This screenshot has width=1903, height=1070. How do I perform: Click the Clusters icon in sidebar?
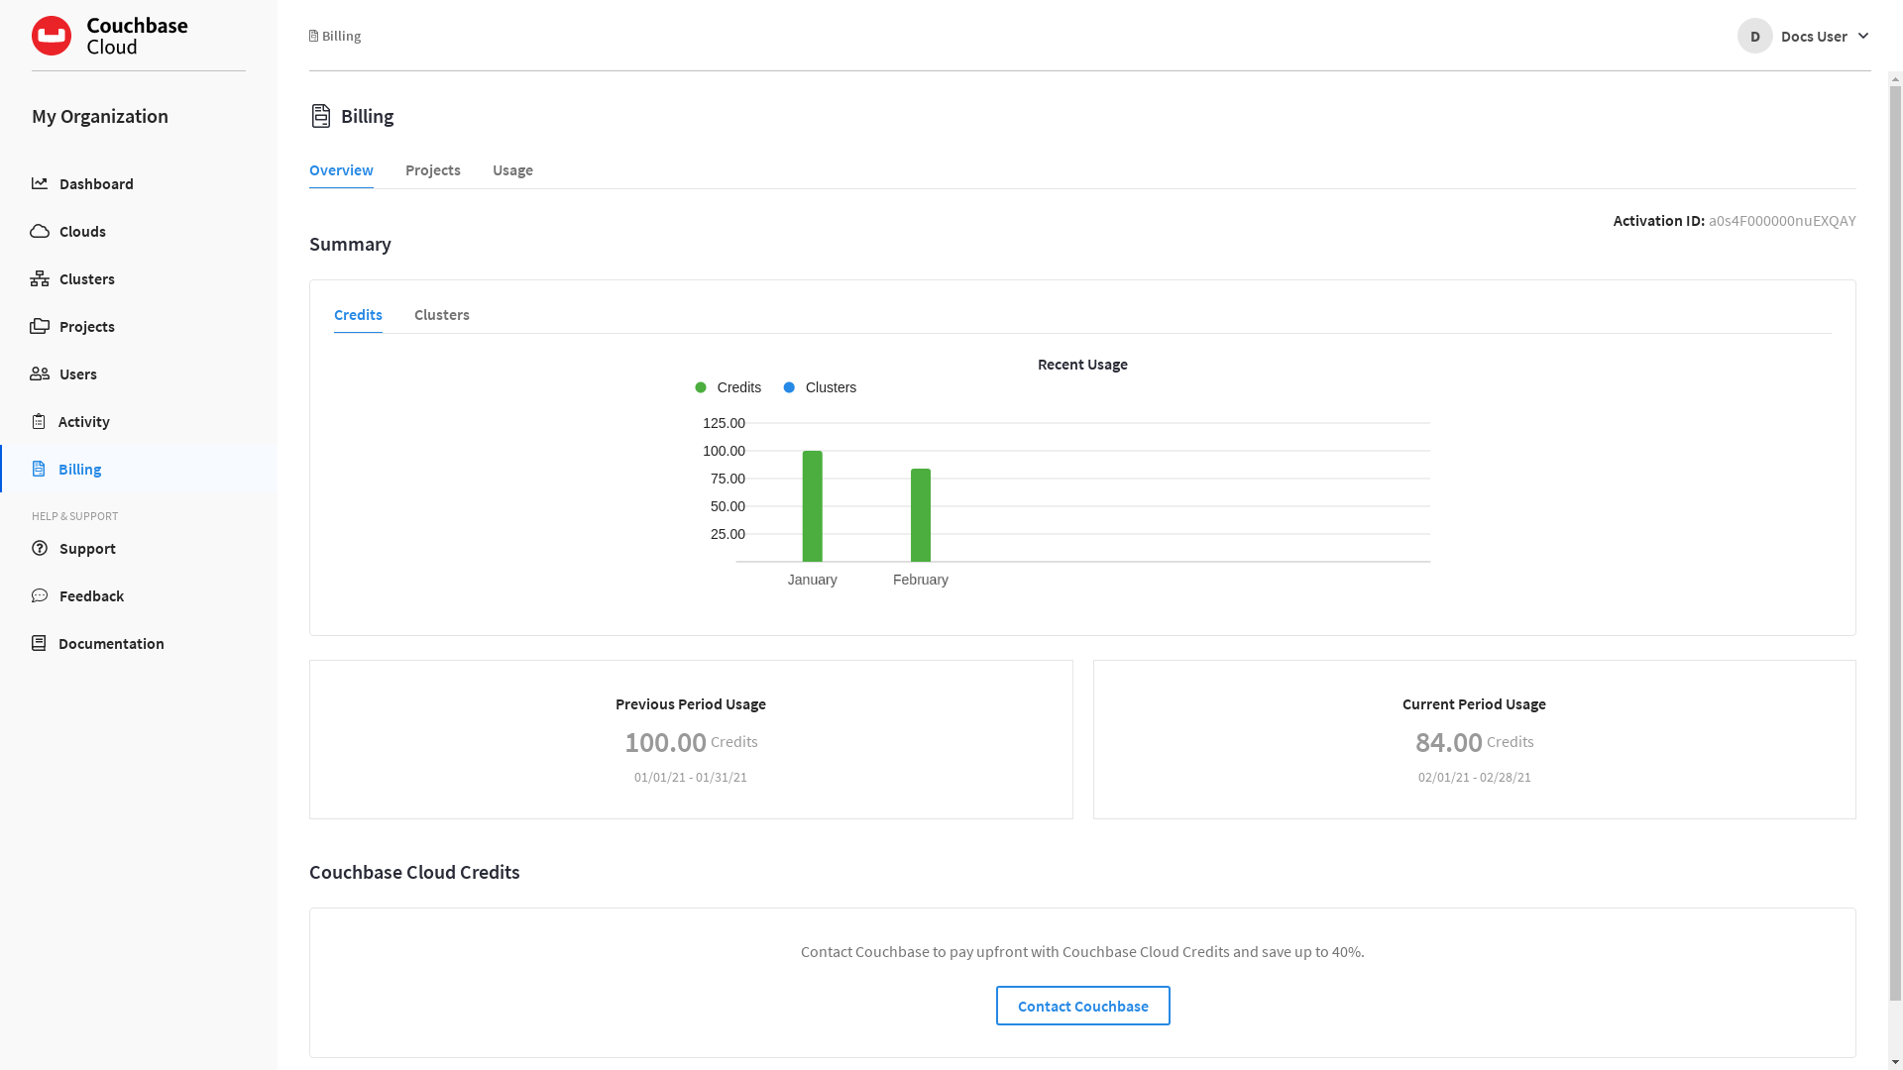click(x=40, y=278)
